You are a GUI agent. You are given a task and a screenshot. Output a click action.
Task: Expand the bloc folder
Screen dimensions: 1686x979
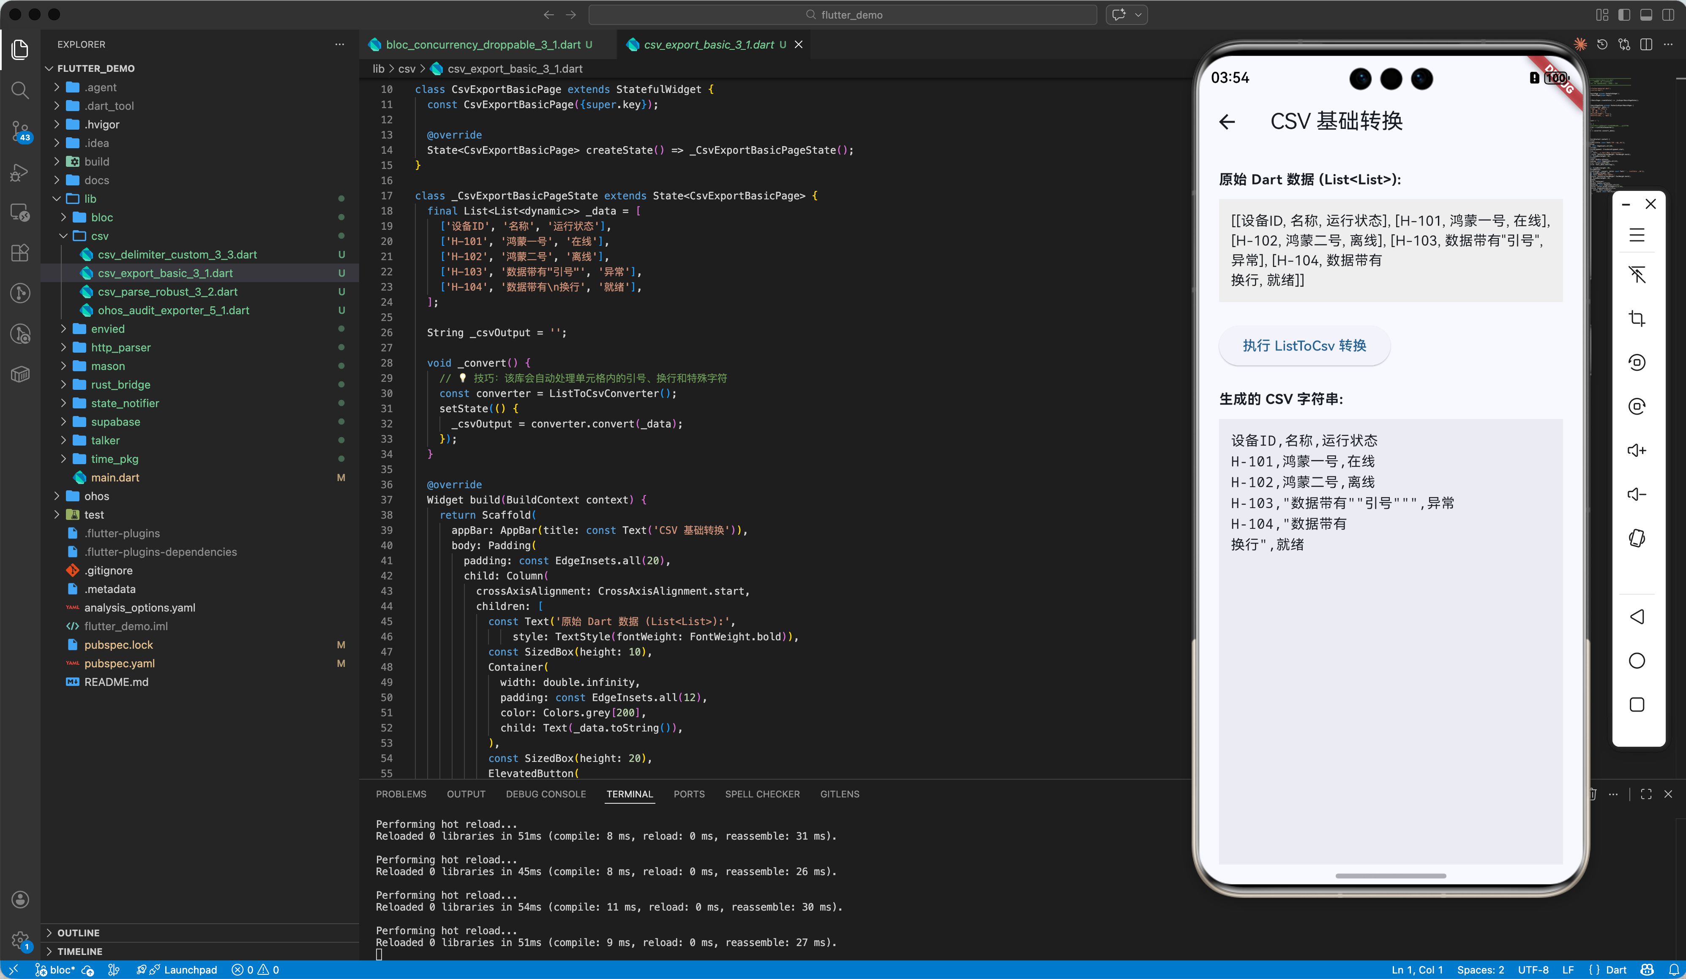(102, 218)
